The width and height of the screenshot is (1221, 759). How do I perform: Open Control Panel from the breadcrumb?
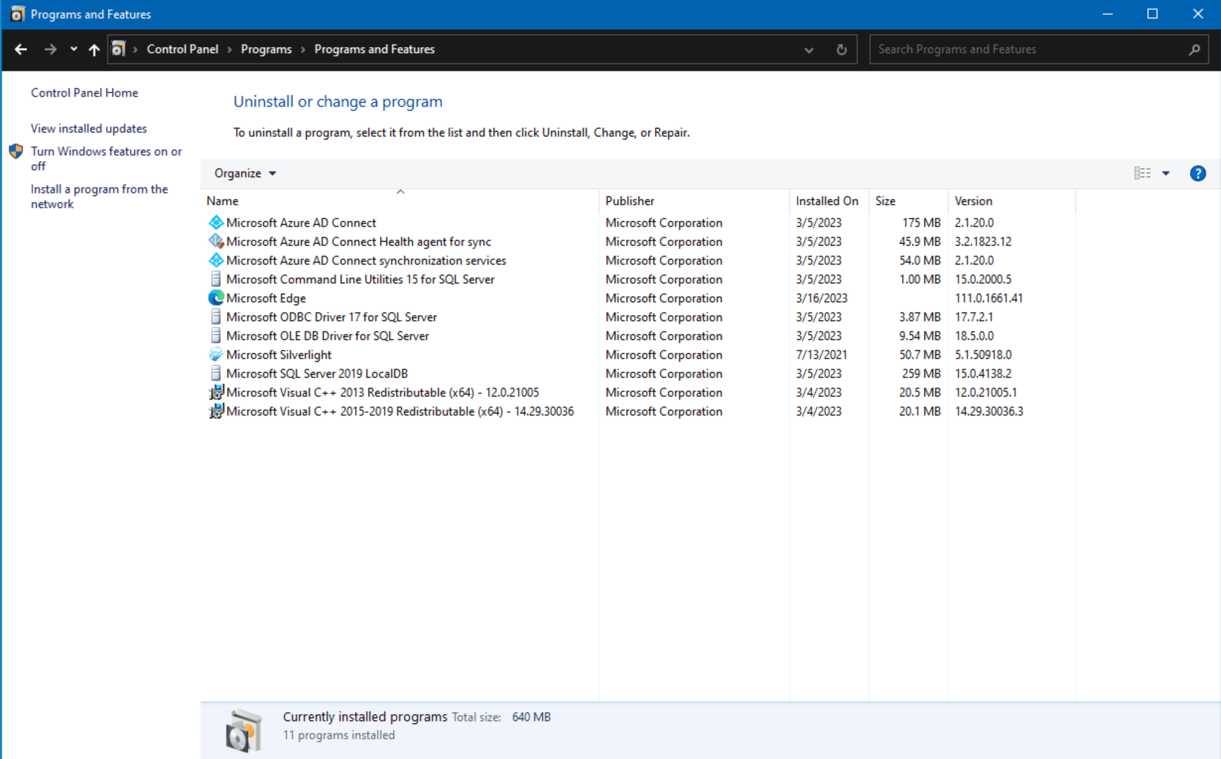182,48
